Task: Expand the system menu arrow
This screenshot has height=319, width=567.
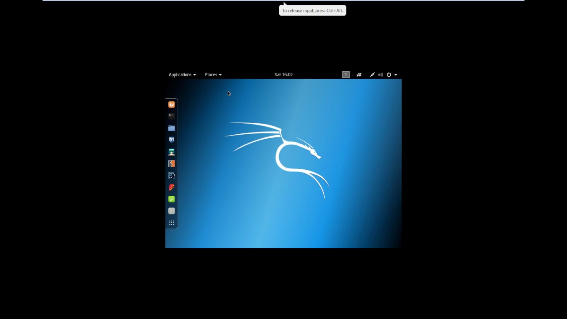Action: pos(396,75)
